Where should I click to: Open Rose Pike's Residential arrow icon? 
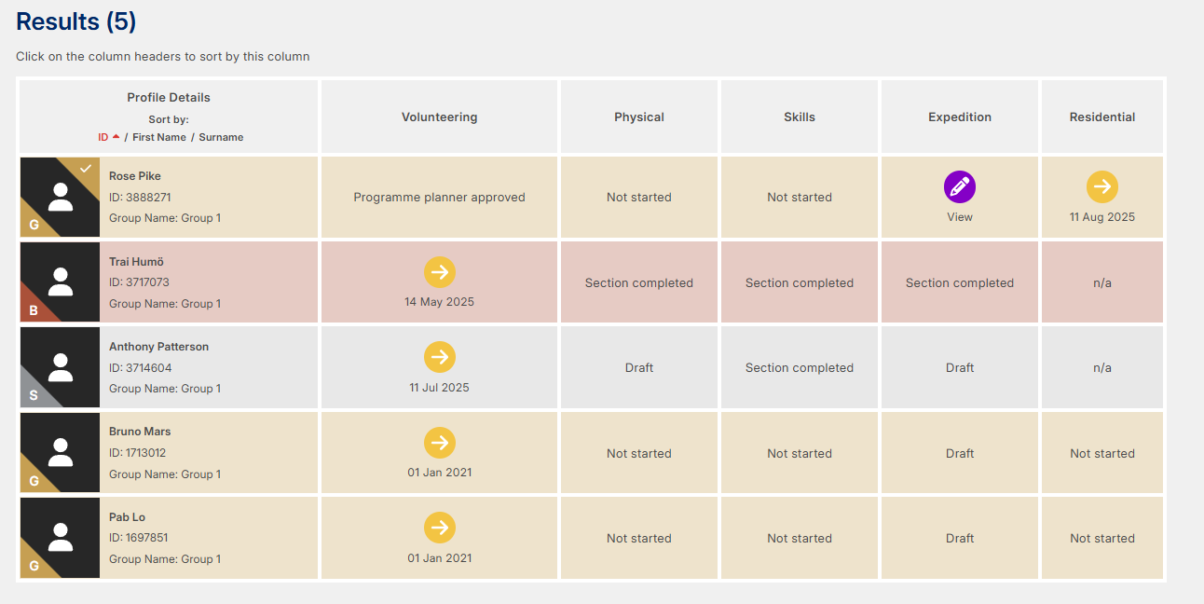point(1101,187)
